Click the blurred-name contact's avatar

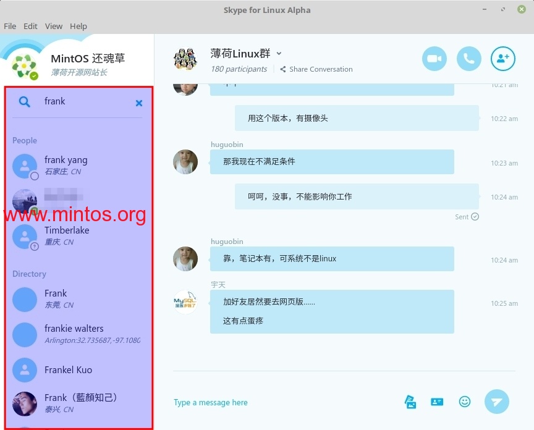point(25,201)
